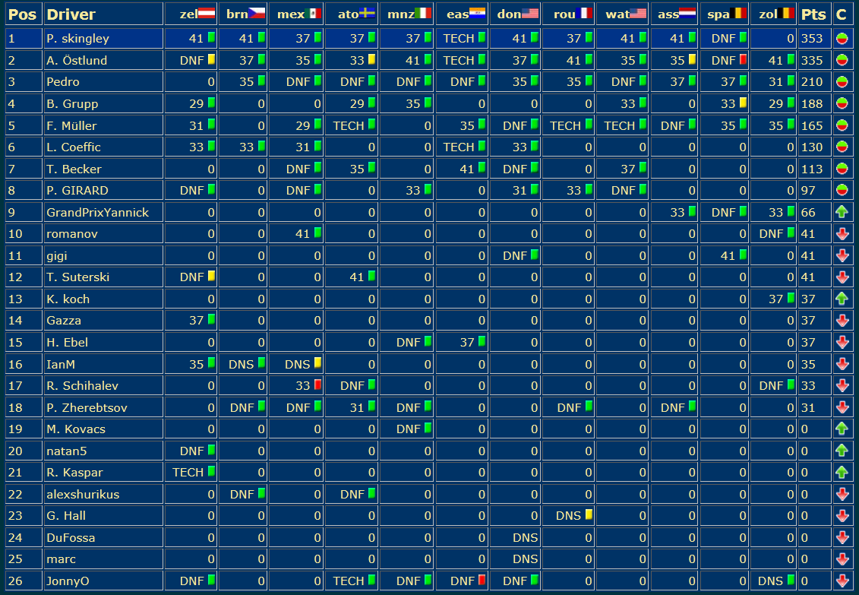Select driver name A. Östlund
This screenshot has width=859, height=595.
[x=76, y=60]
